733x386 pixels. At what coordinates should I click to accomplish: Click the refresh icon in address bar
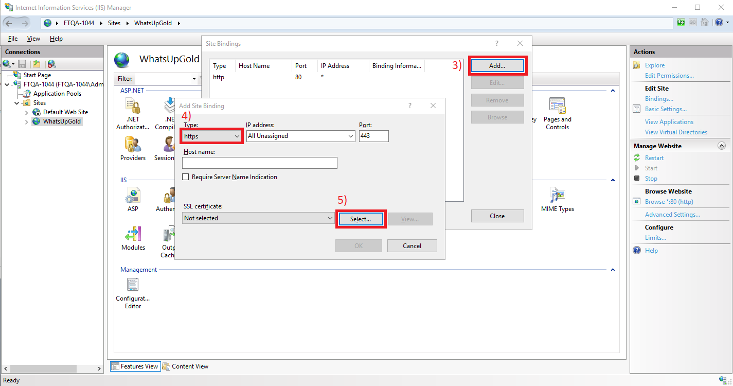click(681, 23)
